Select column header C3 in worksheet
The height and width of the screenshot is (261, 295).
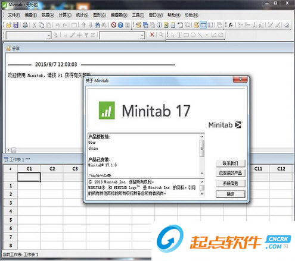[75, 169]
